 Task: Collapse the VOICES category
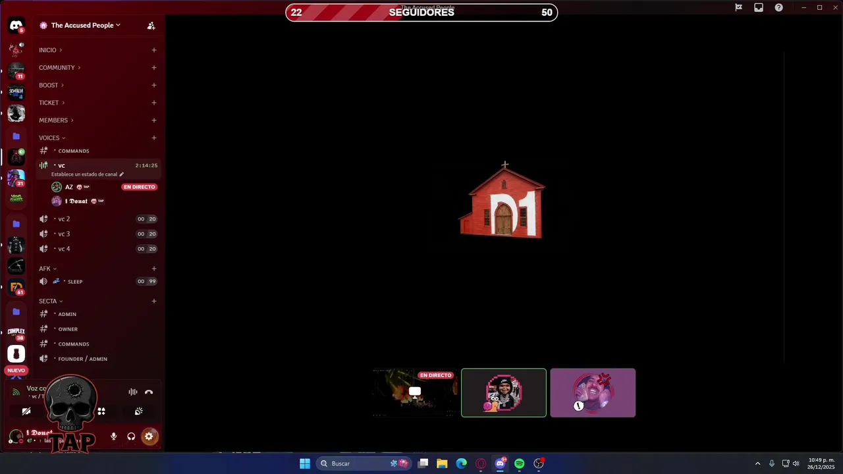click(52, 138)
